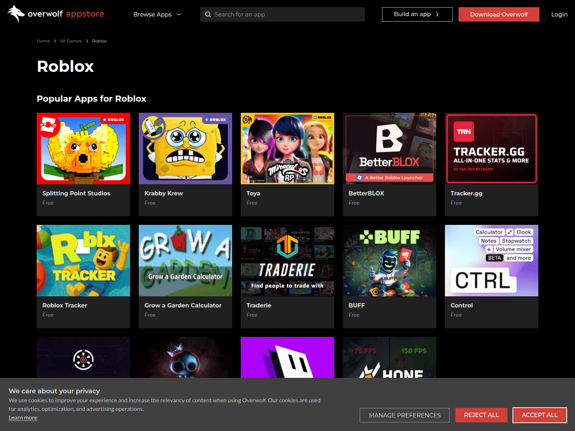Screen dimensions: 575x431
Task: Click the Search for an app field
Action: click(282, 14)
